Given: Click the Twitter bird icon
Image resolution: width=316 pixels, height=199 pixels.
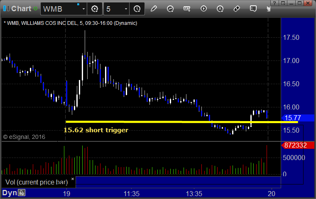Looking at the screenshot, I should click(268, 9).
